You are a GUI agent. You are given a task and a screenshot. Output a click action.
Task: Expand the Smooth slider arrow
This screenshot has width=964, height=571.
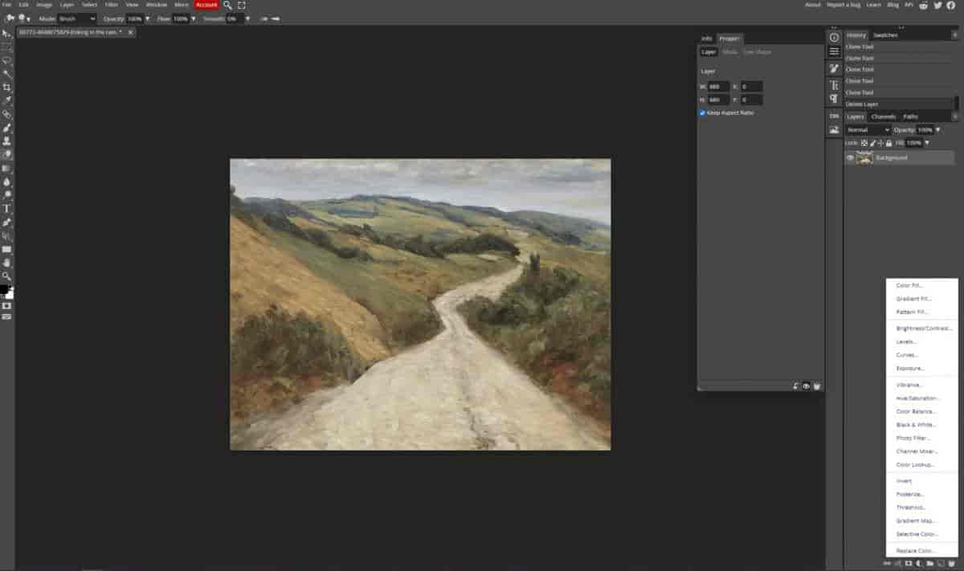tap(248, 18)
